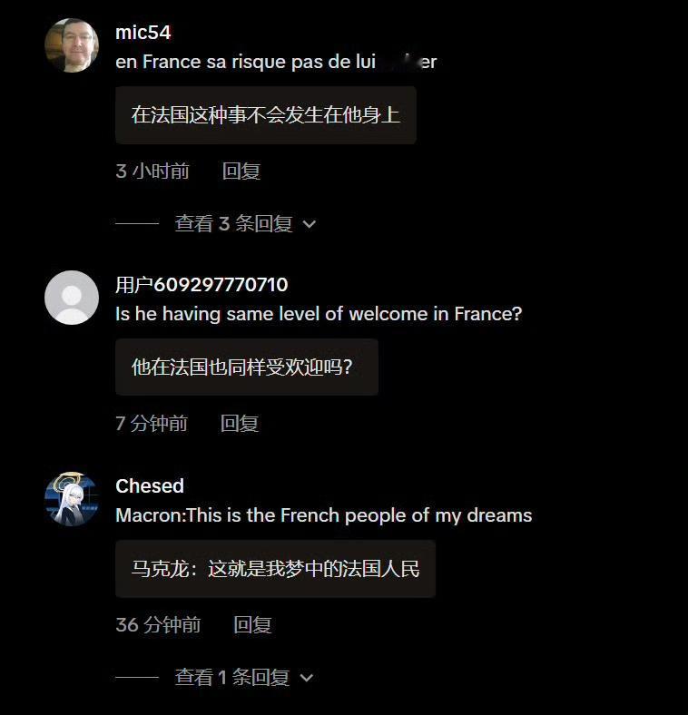Reply to the "welcome in France" comment
This screenshot has height=715, width=688.
click(x=240, y=424)
